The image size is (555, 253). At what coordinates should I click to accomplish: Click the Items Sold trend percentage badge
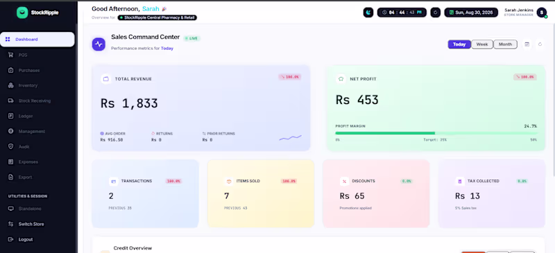pos(289,181)
